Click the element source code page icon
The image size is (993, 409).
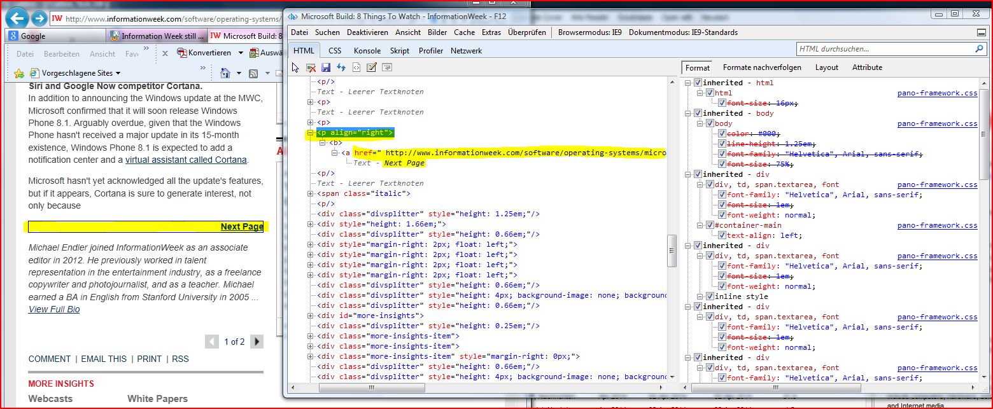coord(356,67)
